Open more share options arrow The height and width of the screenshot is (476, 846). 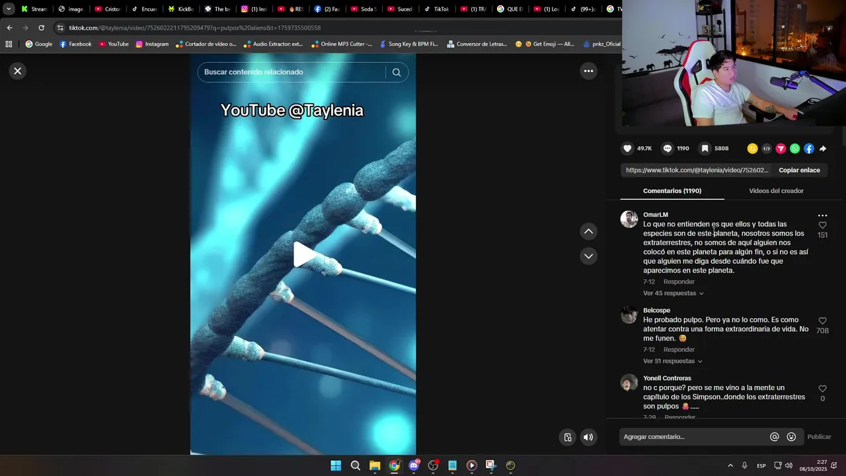coord(823,149)
